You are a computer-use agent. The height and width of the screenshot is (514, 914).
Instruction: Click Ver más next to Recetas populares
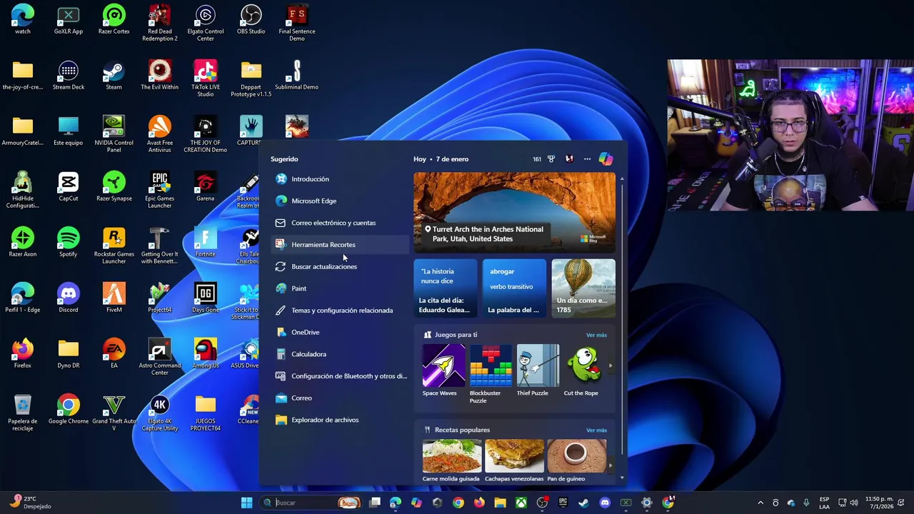point(596,430)
